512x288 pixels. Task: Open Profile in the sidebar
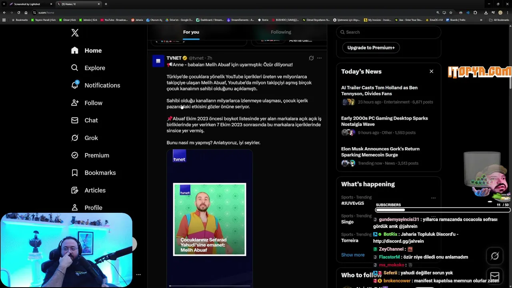click(x=86, y=208)
